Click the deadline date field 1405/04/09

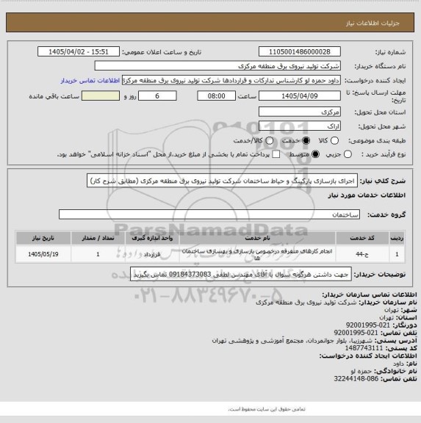(x=300, y=96)
